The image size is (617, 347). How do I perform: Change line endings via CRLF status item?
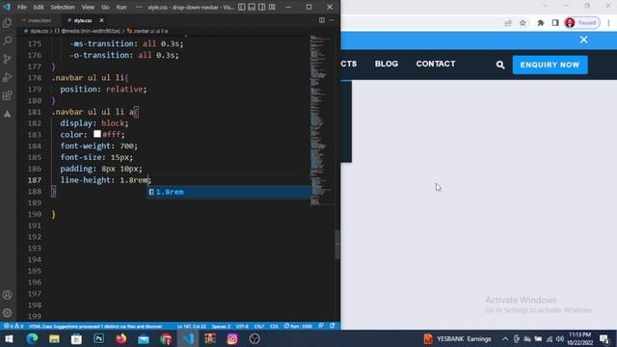pos(259,326)
